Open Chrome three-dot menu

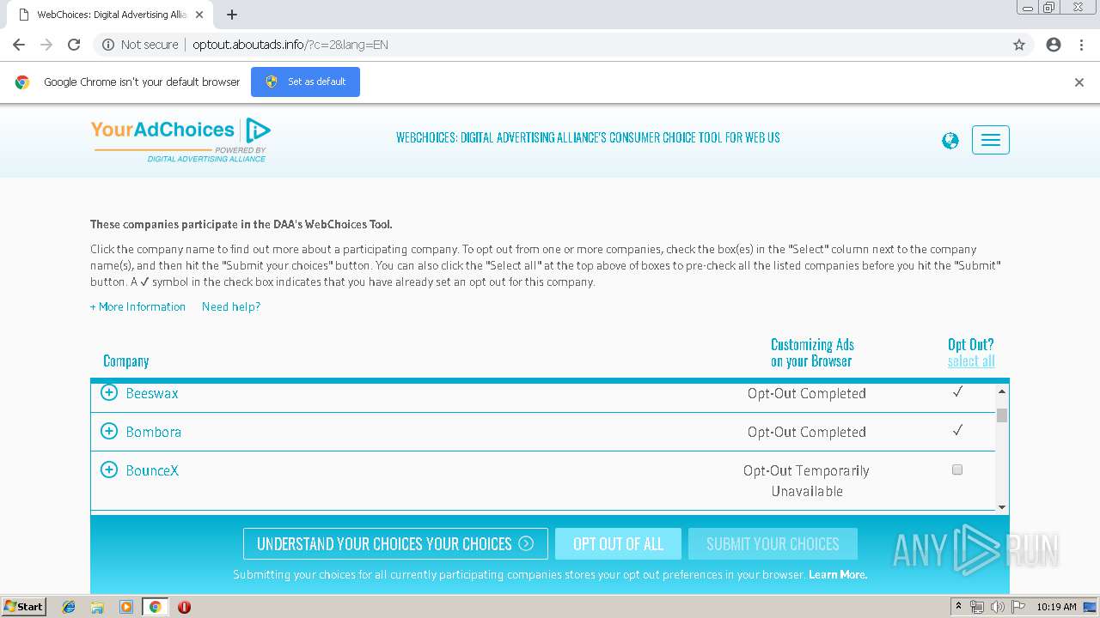pyautogui.click(x=1081, y=45)
